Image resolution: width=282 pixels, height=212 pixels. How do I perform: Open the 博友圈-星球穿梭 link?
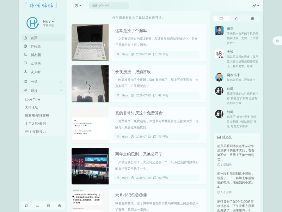coord(37,116)
